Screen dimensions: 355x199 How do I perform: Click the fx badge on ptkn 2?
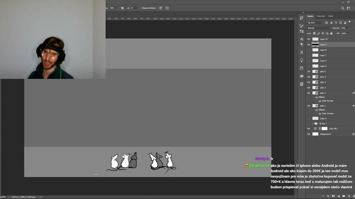click(353, 93)
